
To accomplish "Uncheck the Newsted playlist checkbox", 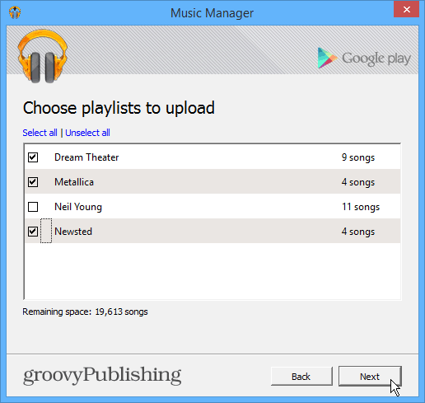I will coord(33,232).
